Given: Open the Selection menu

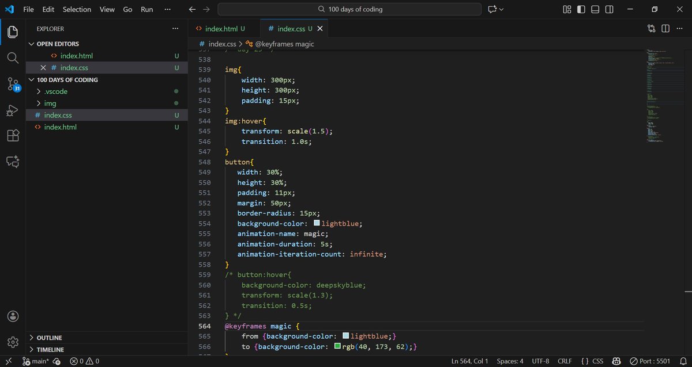Looking at the screenshot, I should [x=77, y=9].
